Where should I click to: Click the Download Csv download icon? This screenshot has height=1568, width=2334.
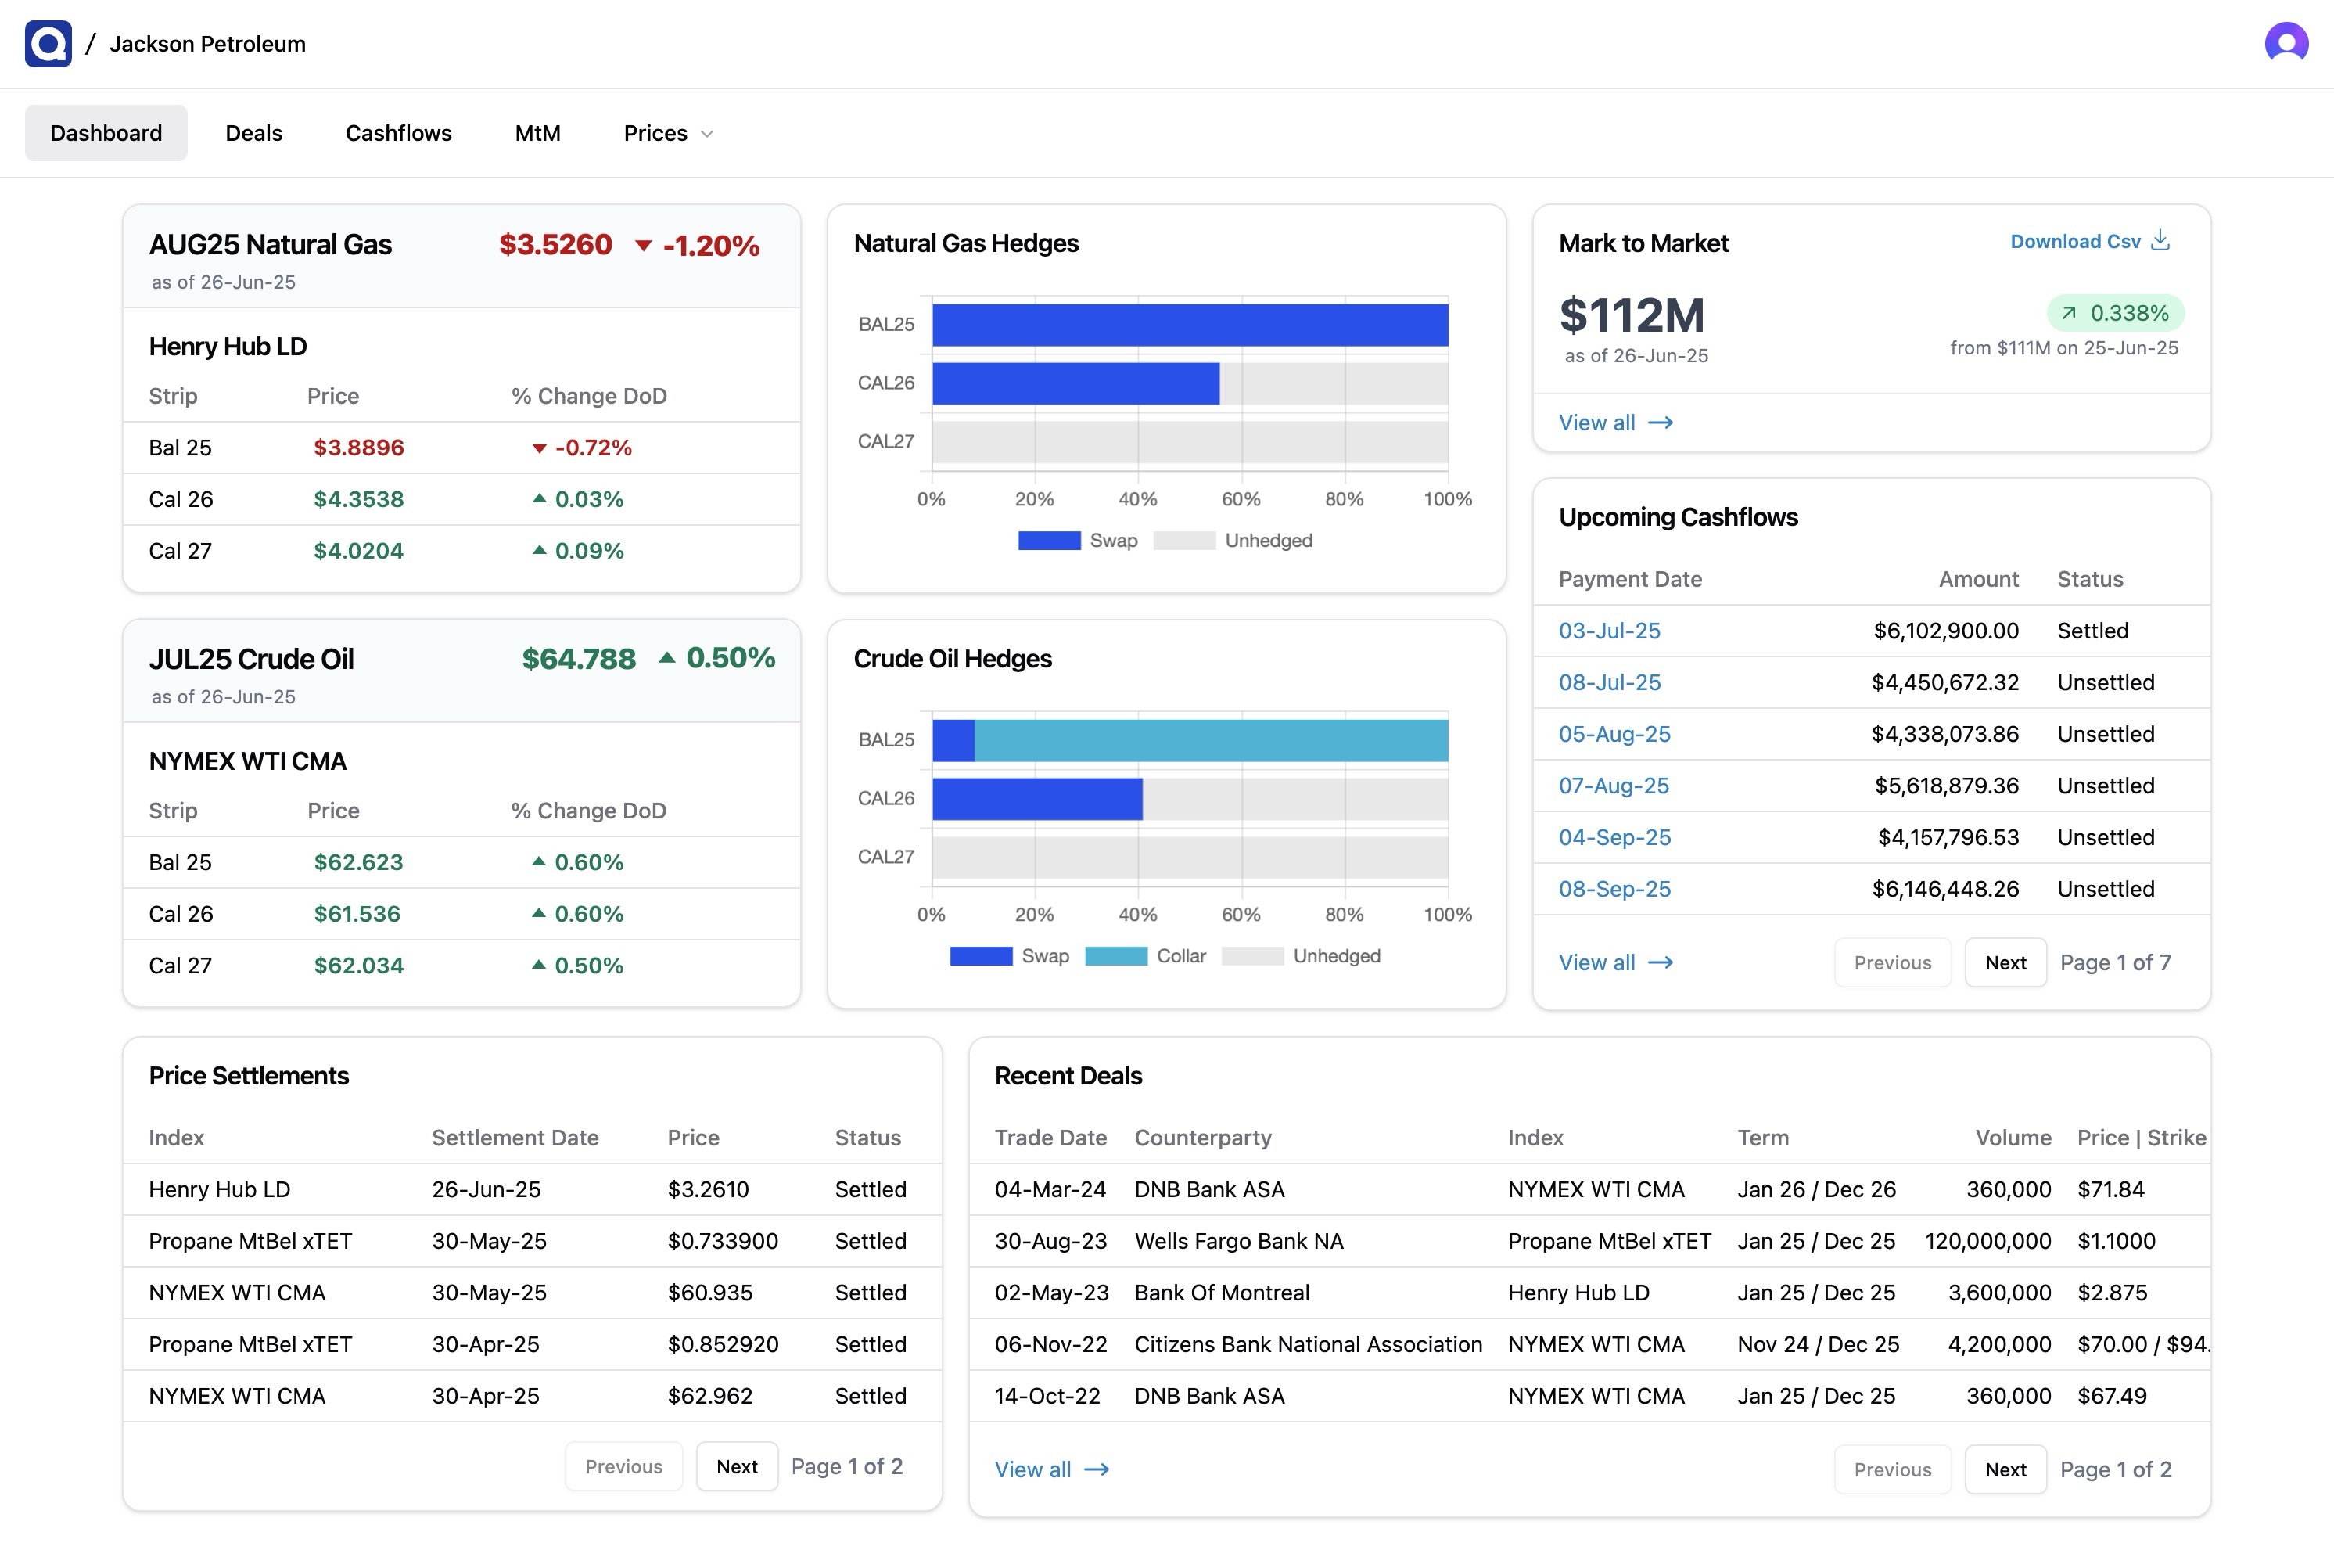point(2160,241)
